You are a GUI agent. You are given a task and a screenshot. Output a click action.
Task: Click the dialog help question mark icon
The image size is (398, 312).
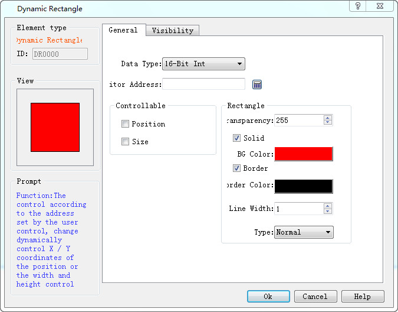358,6
